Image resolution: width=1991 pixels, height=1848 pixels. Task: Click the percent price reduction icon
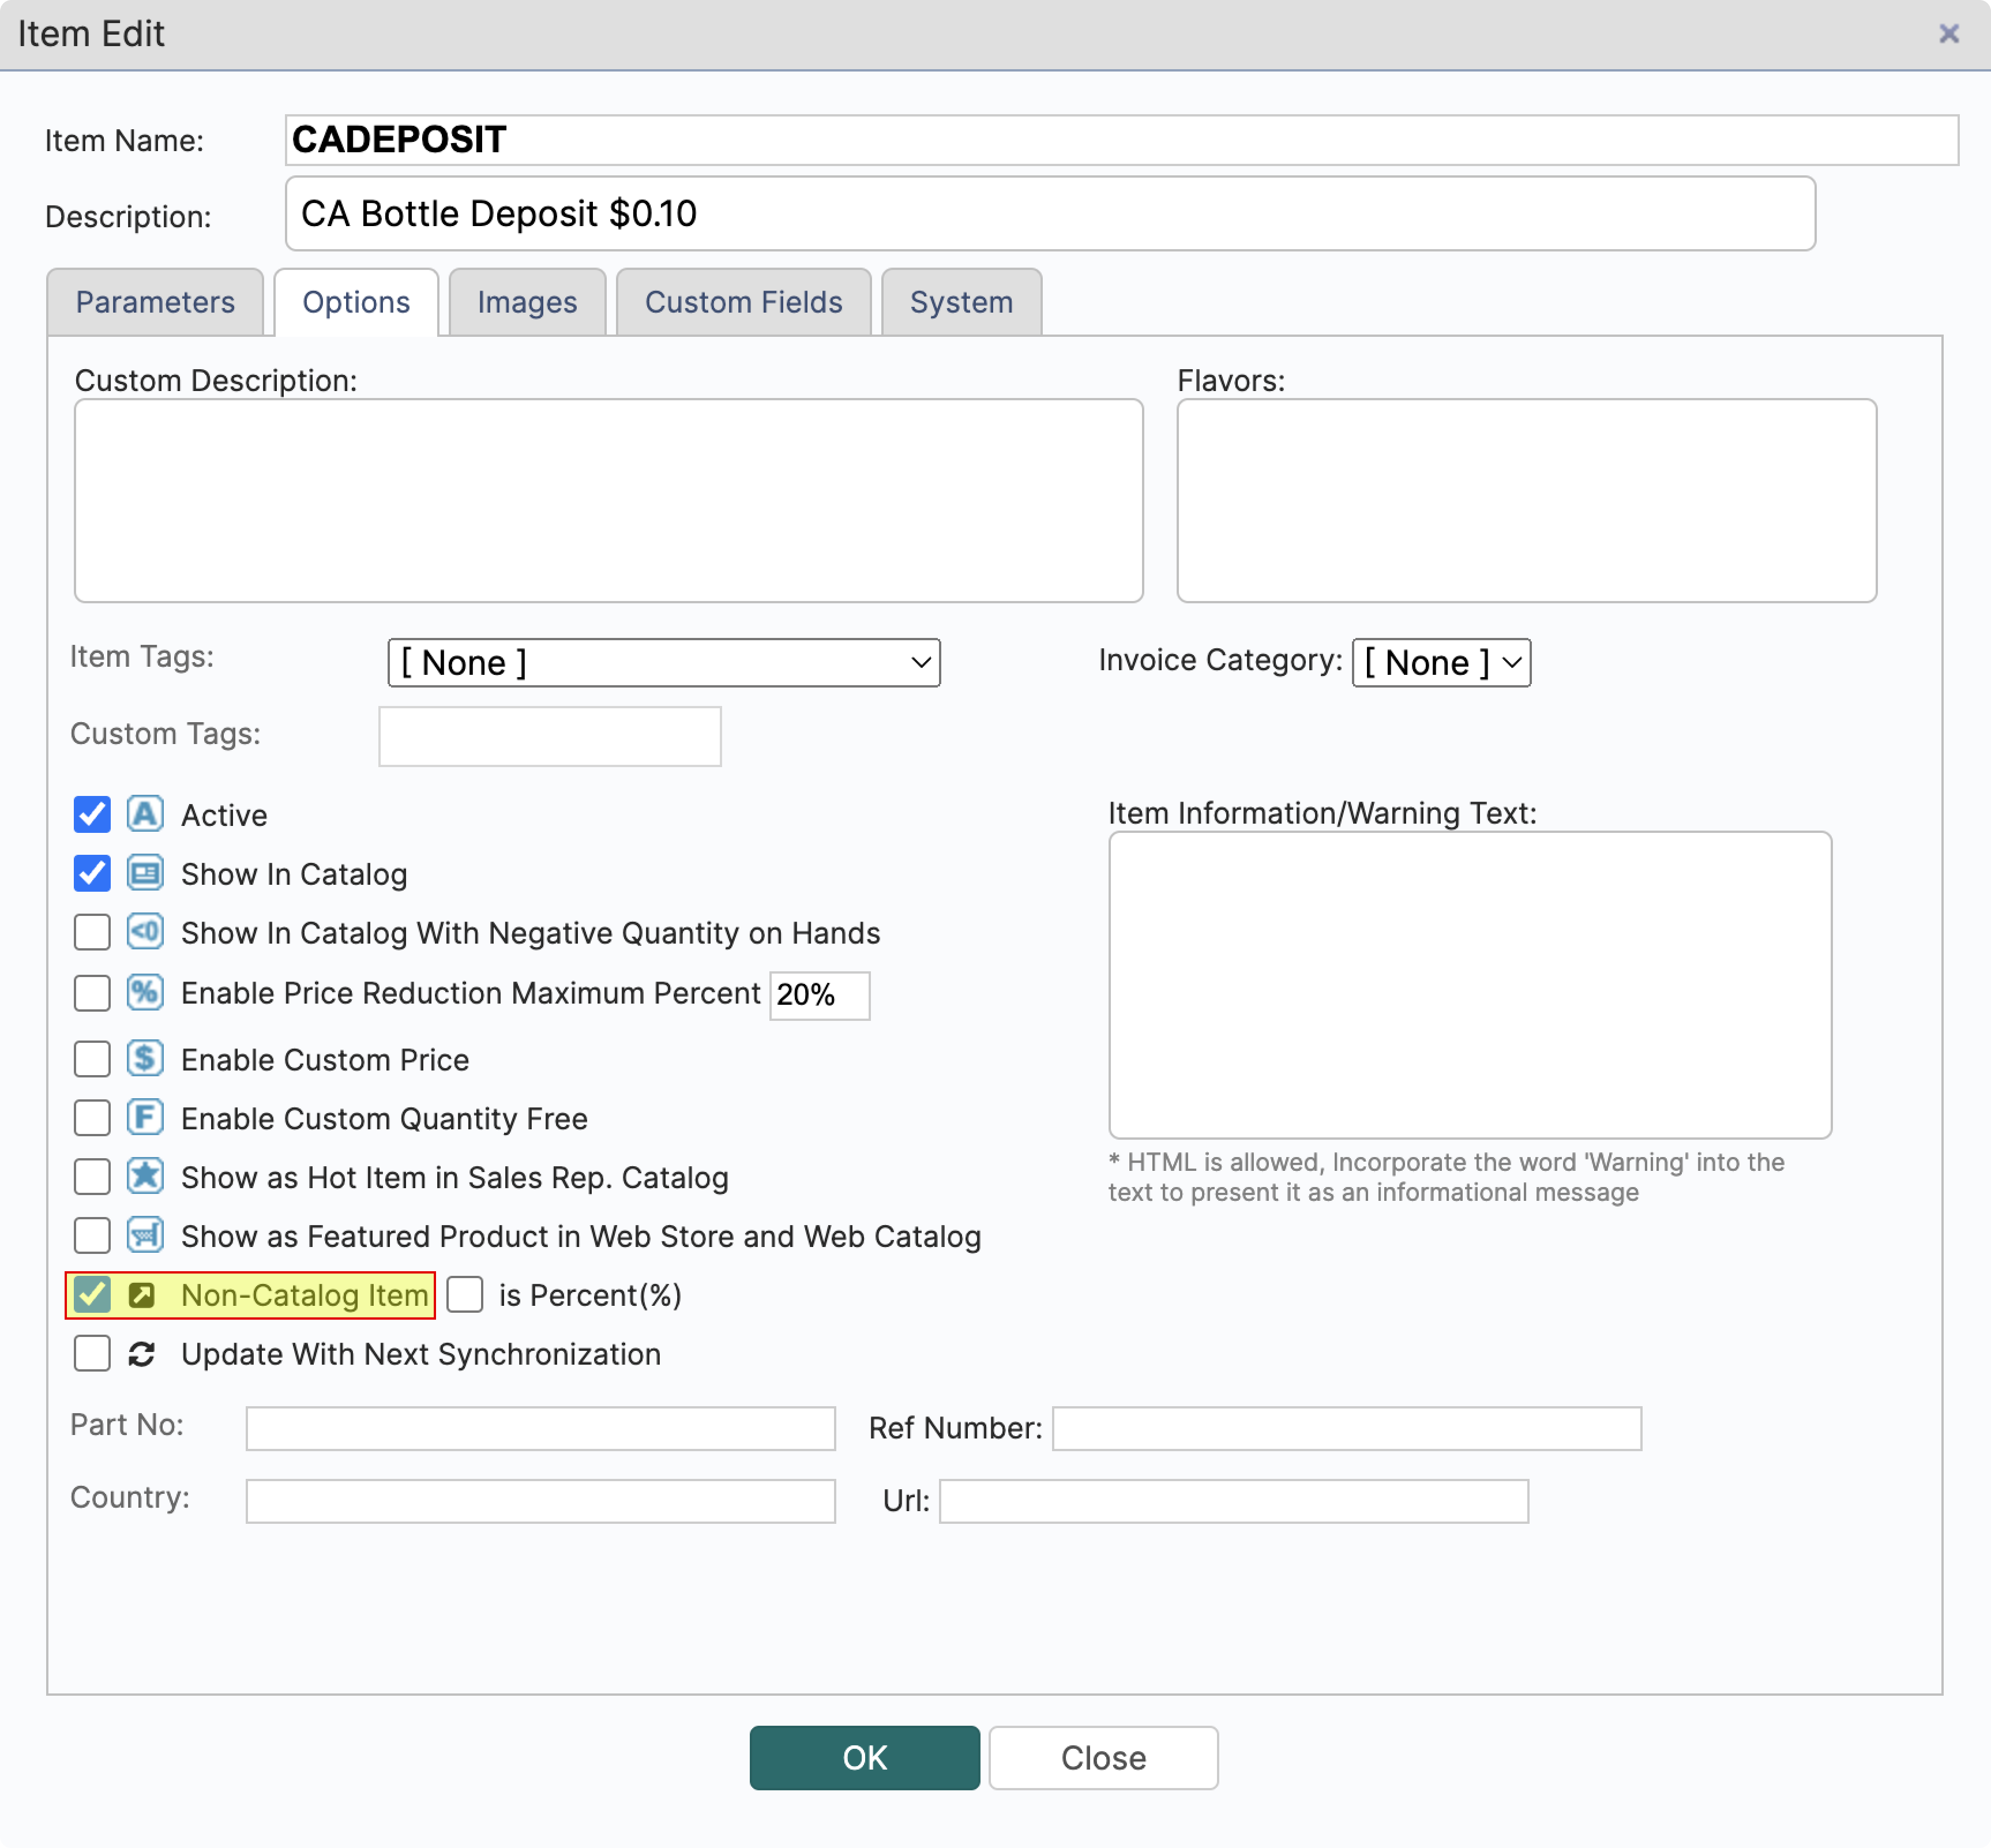(145, 993)
